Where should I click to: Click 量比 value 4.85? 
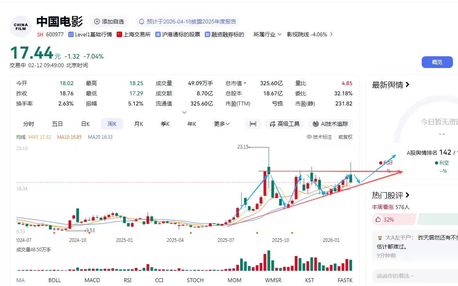pyautogui.click(x=347, y=83)
